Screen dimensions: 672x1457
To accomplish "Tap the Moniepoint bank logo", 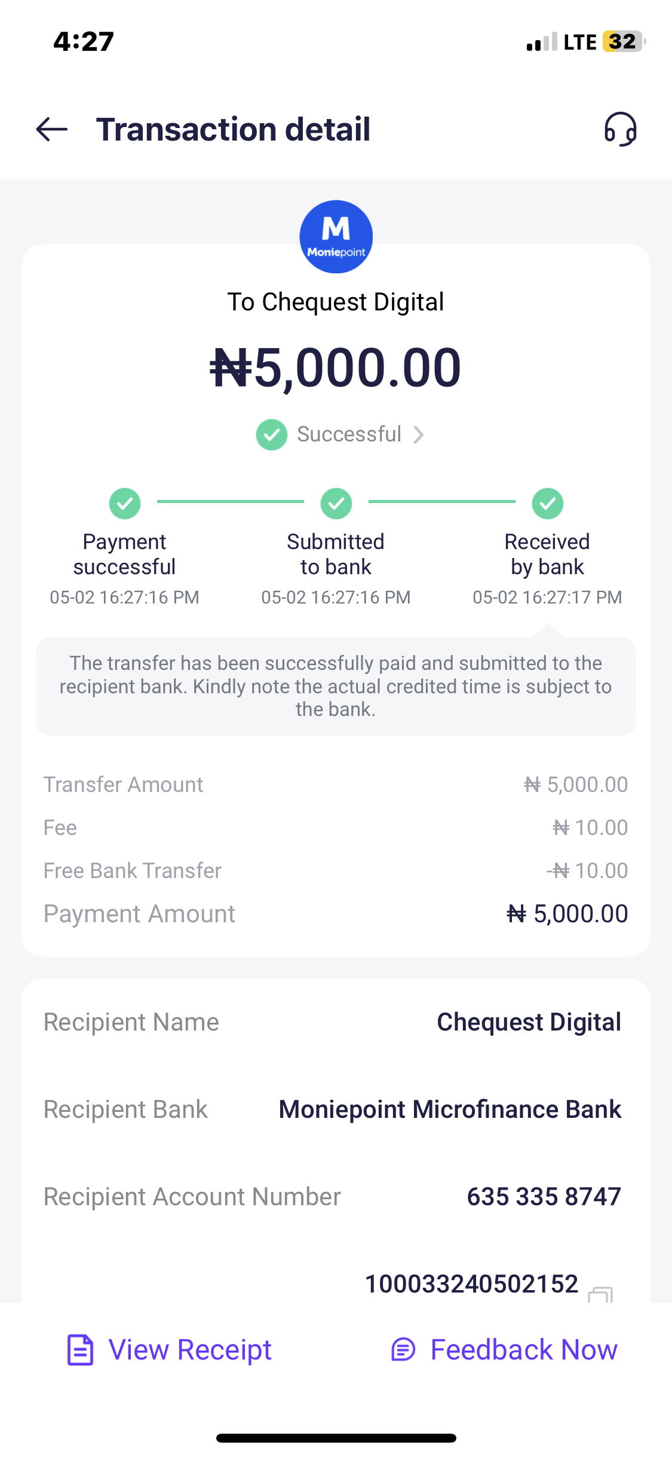I will tap(336, 237).
